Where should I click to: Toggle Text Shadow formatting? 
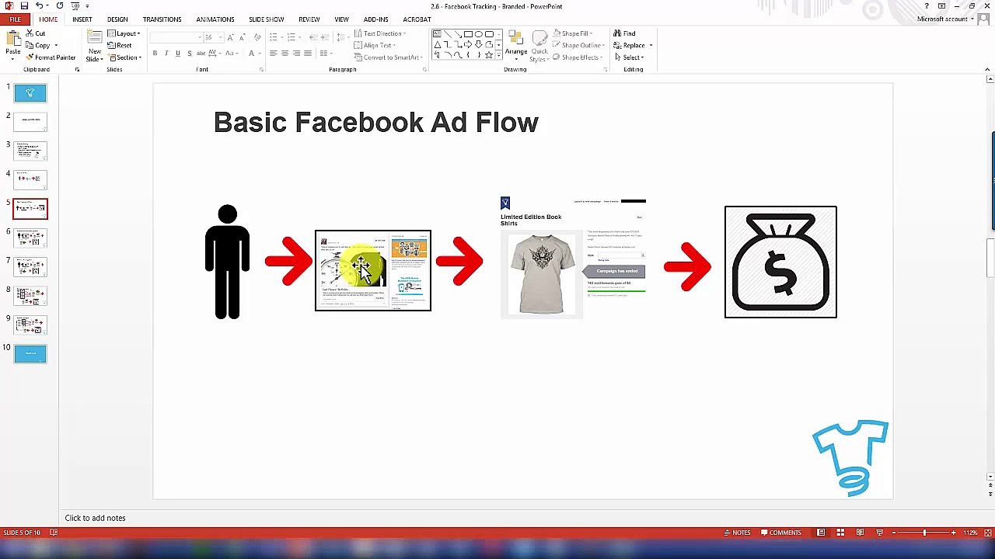(189, 54)
